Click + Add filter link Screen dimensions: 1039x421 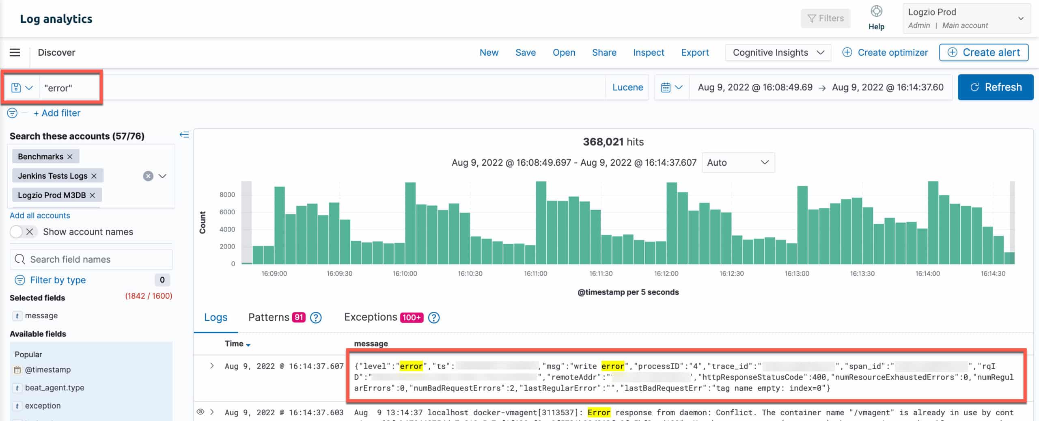coord(57,113)
